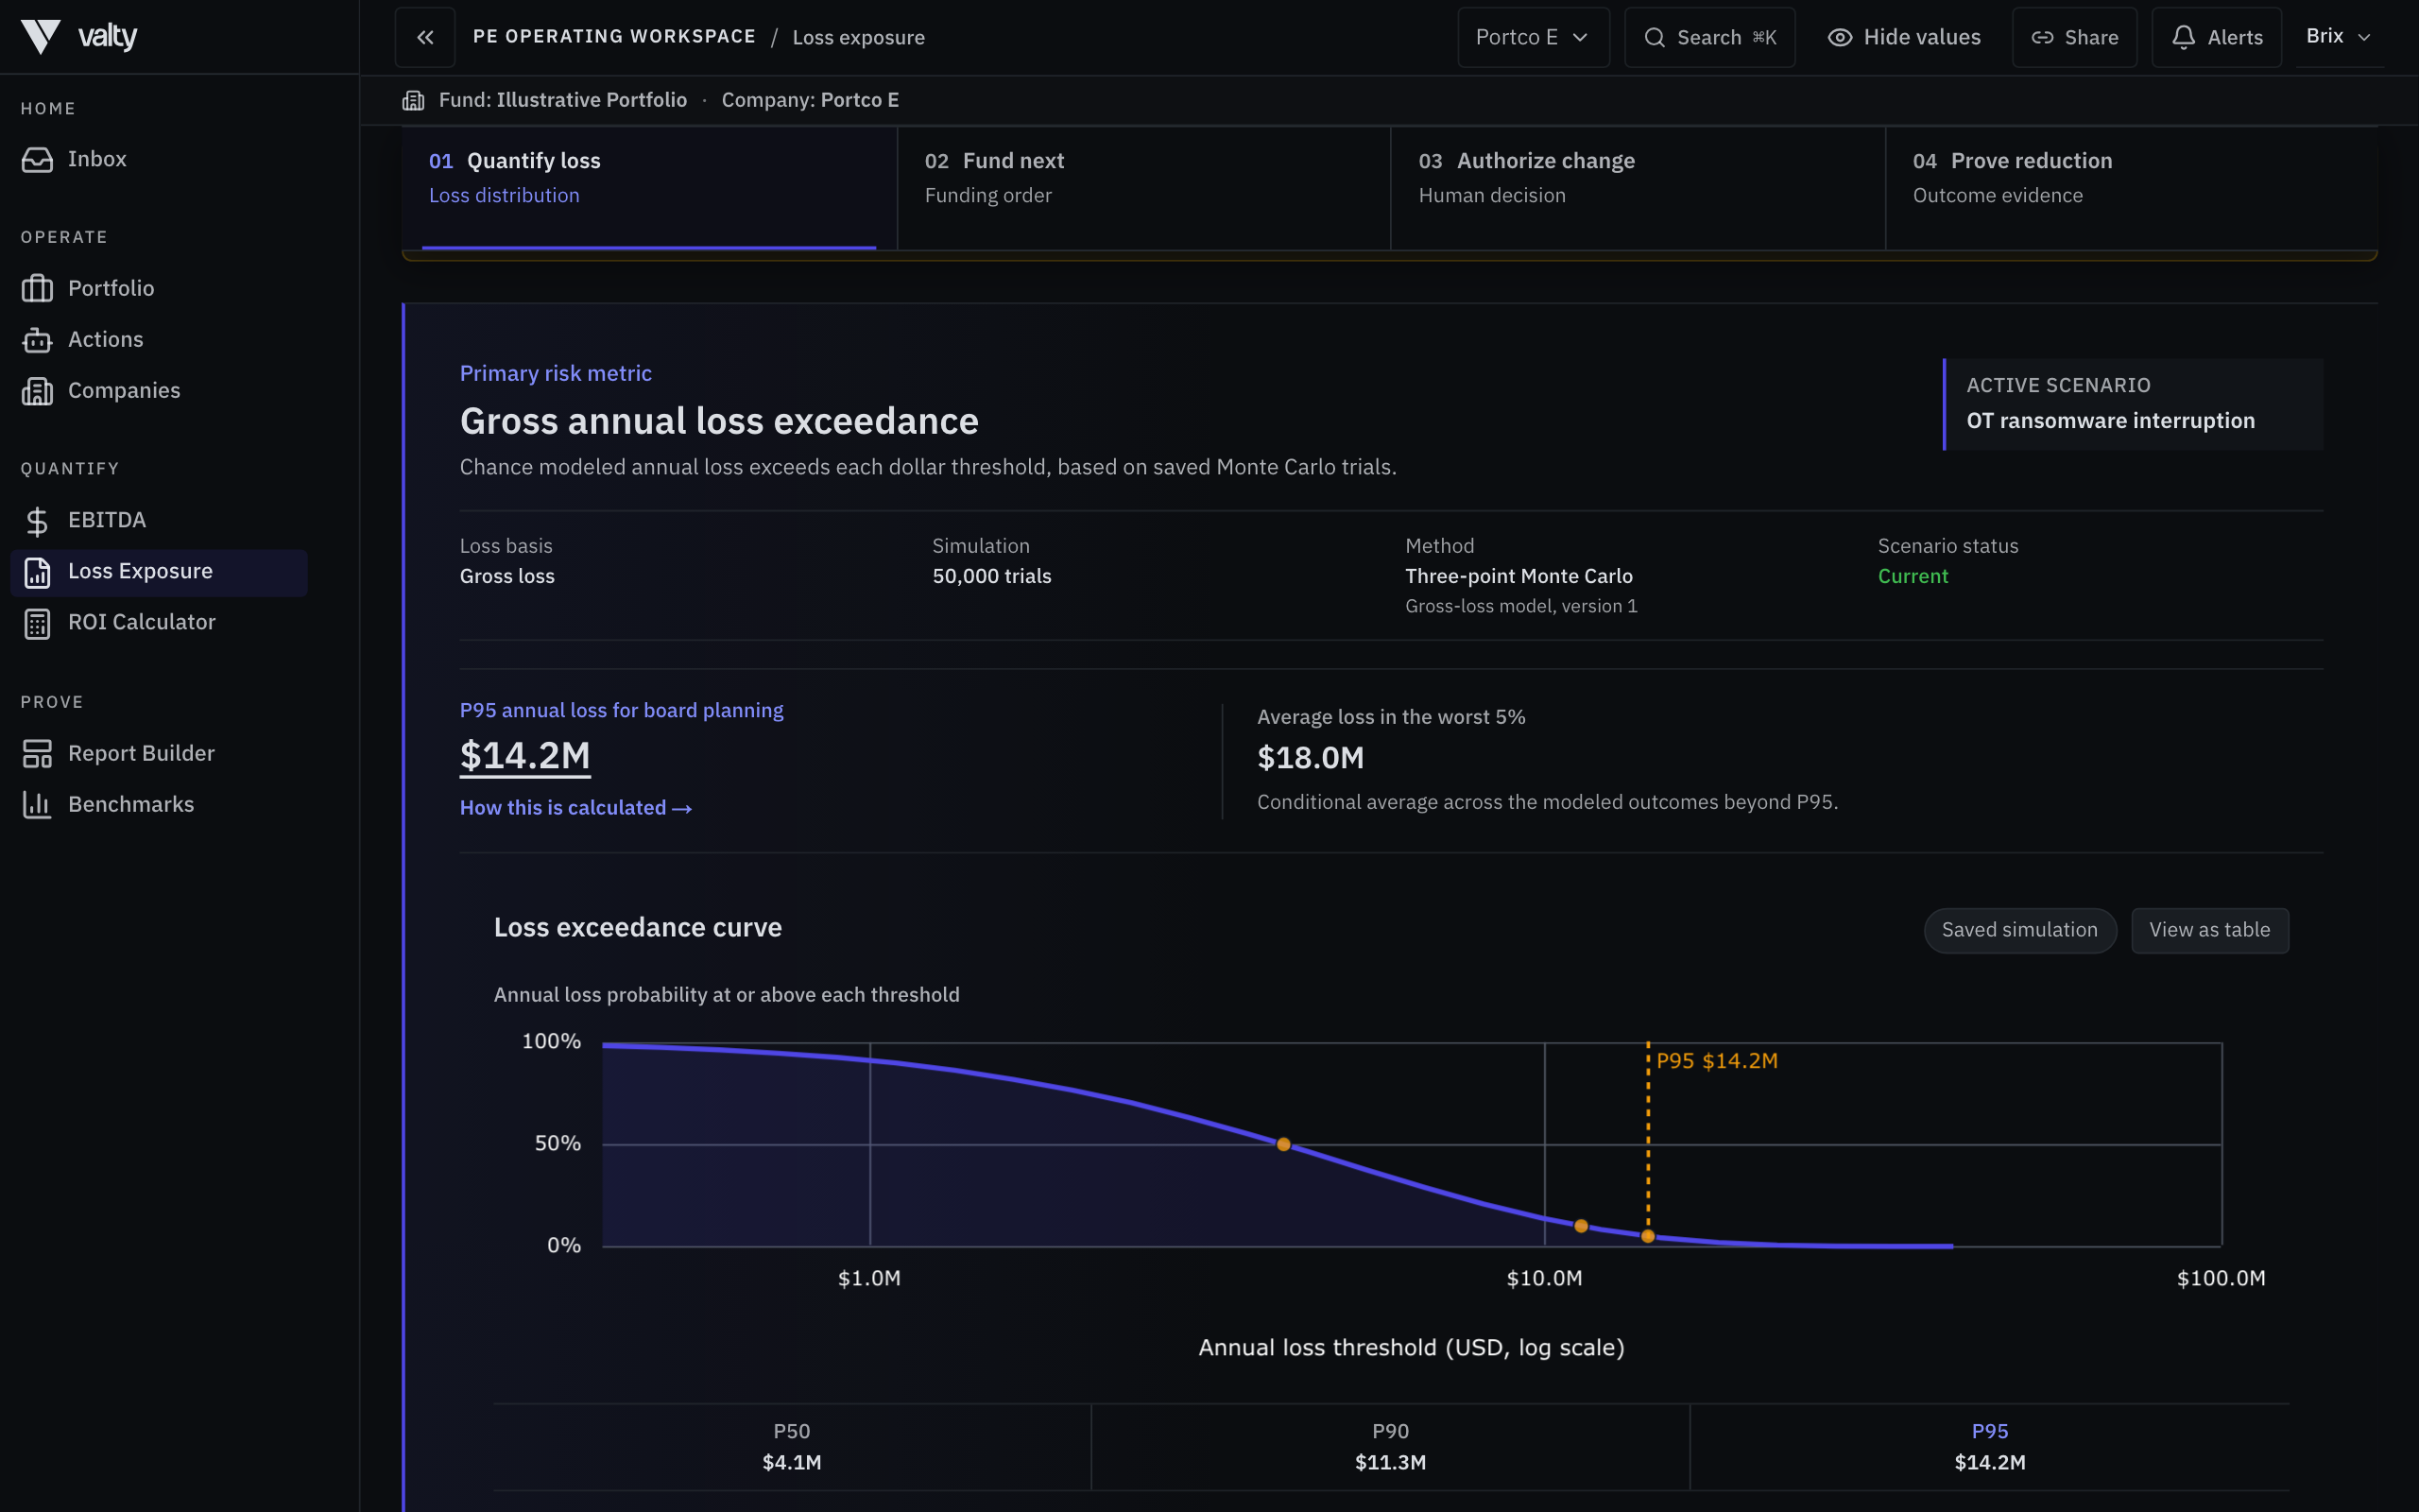2419x1512 pixels.
Task: Click PE OPERATING WORKSPACE breadcrumb
Action: tap(614, 37)
